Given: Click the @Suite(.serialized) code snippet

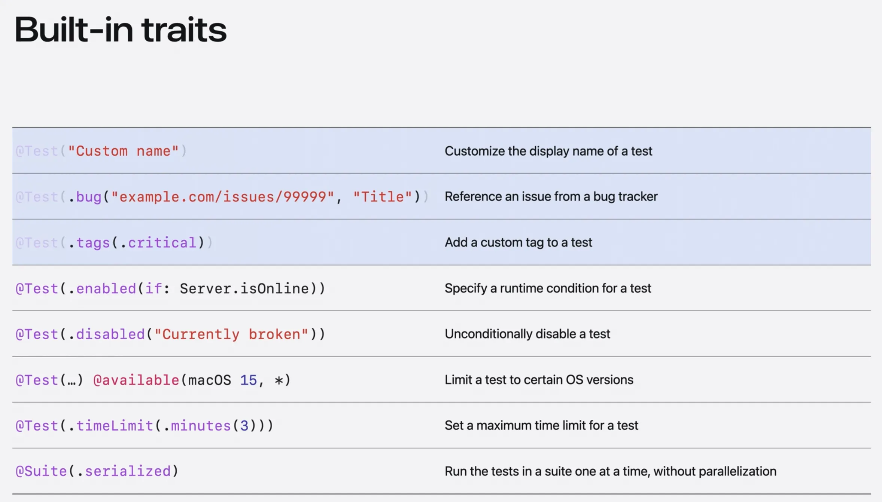Looking at the screenshot, I should [97, 471].
